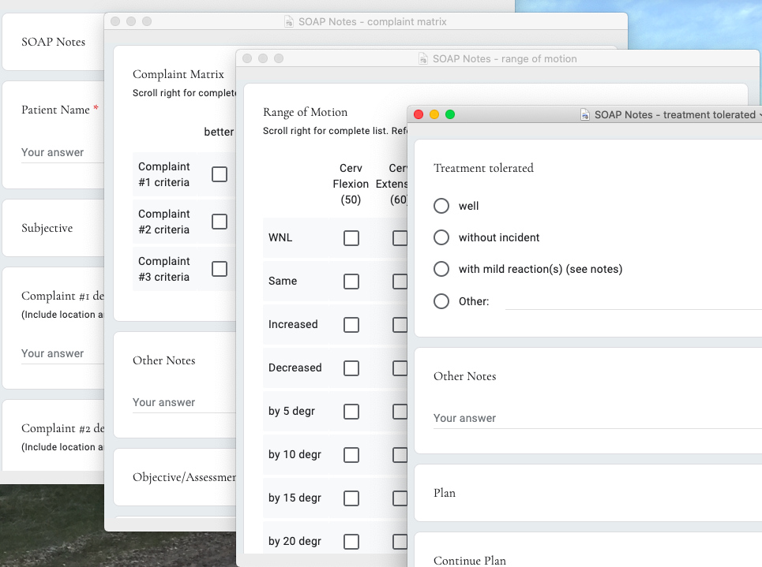762x567 pixels.
Task: Click 'Objective/Assessment' heading in complaint matrix window
Action: 184,478
